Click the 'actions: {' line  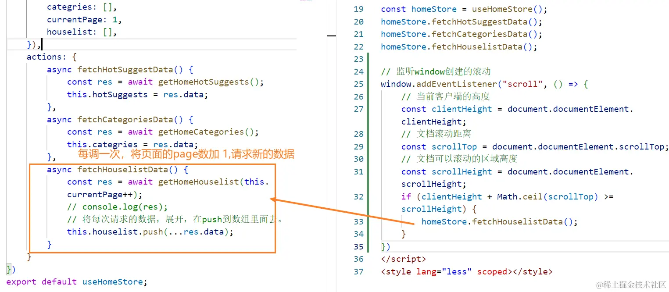[x=52, y=57]
